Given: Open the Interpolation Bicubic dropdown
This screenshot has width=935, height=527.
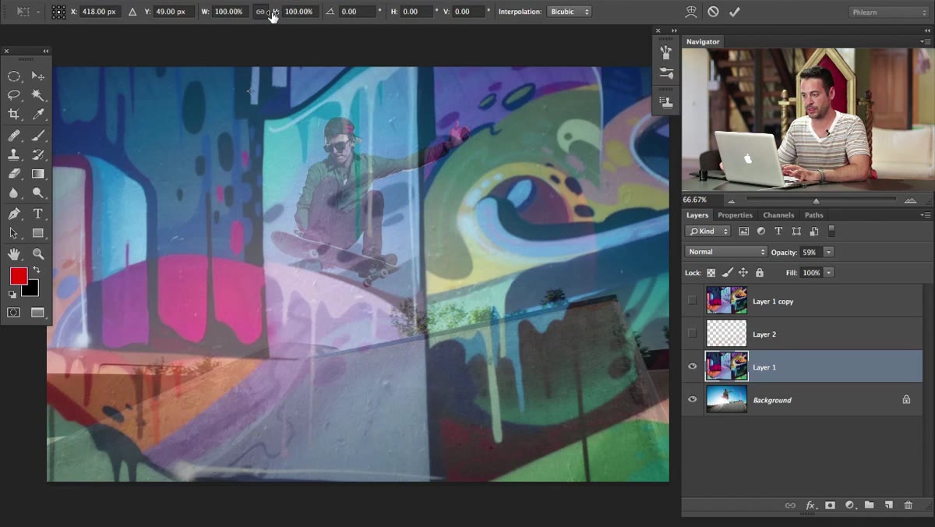Looking at the screenshot, I should coord(569,12).
